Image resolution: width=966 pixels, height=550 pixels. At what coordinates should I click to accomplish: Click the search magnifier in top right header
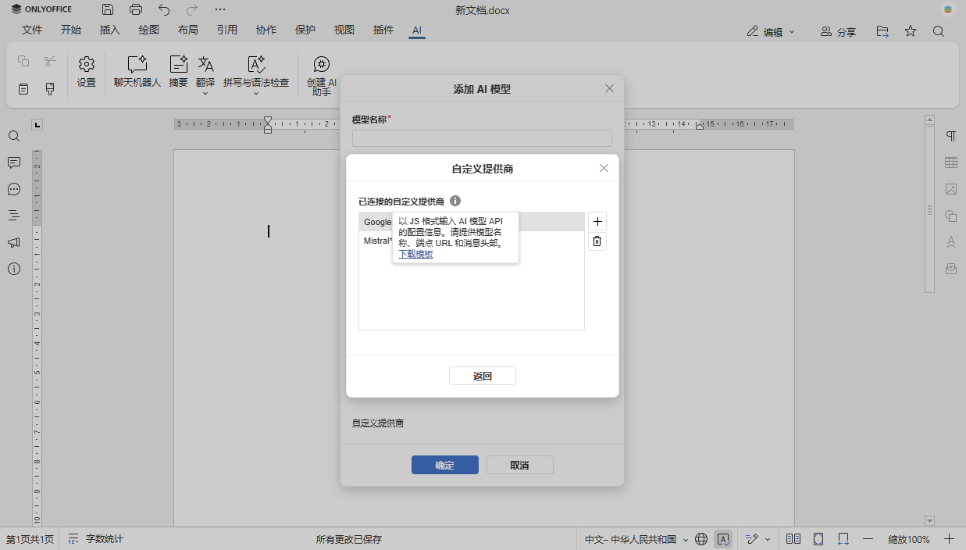tap(939, 31)
